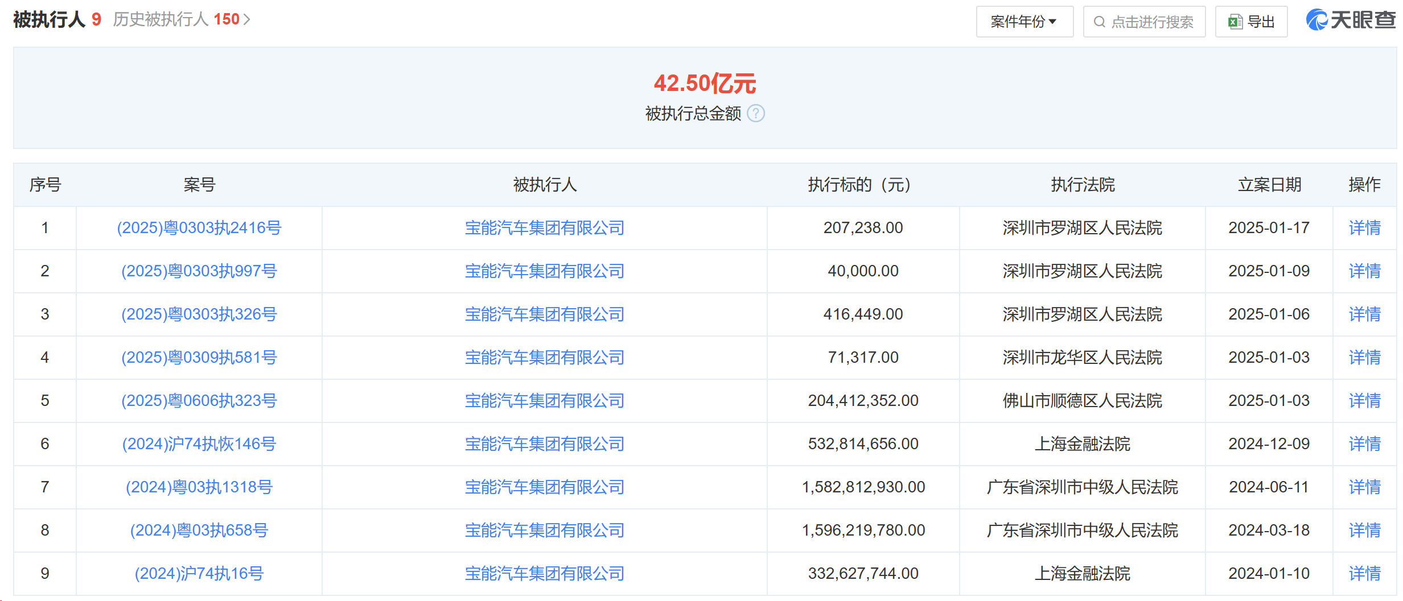The height and width of the screenshot is (601, 1403).
Task: Focus the 点击进行搜索 search field
Action: tap(1144, 22)
